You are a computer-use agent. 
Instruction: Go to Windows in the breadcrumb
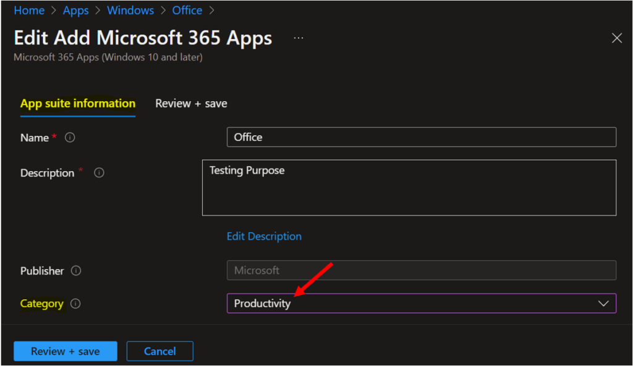click(x=130, y=10)
